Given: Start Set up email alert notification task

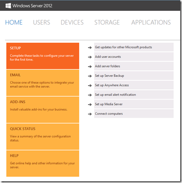Looking at the screenshot, I should pos(134,95).
